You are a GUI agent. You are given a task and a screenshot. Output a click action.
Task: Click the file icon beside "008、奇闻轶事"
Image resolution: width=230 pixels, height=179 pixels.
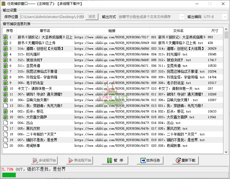point(5,146)
